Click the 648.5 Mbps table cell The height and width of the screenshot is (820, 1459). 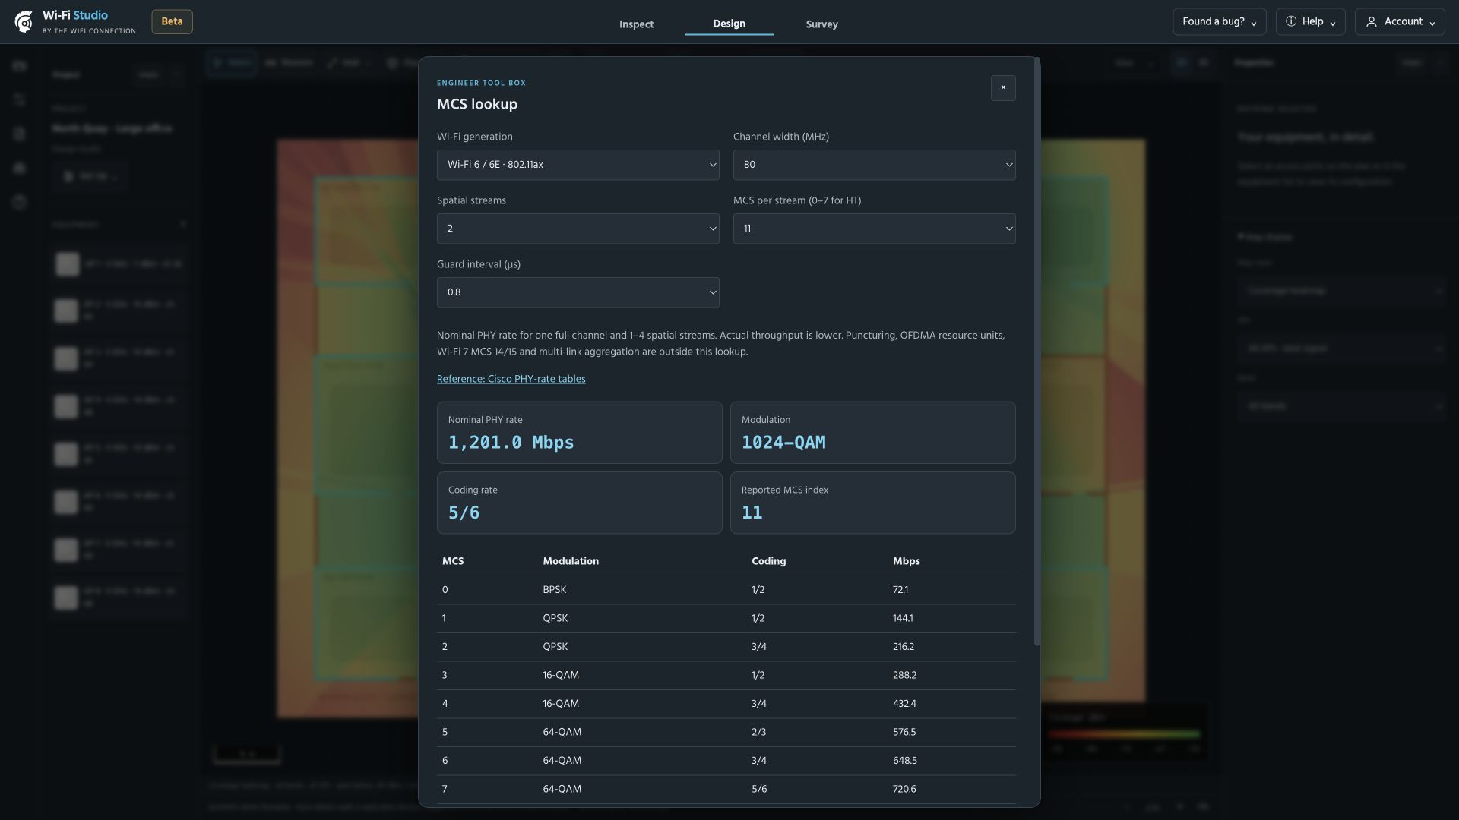[904, 761]
